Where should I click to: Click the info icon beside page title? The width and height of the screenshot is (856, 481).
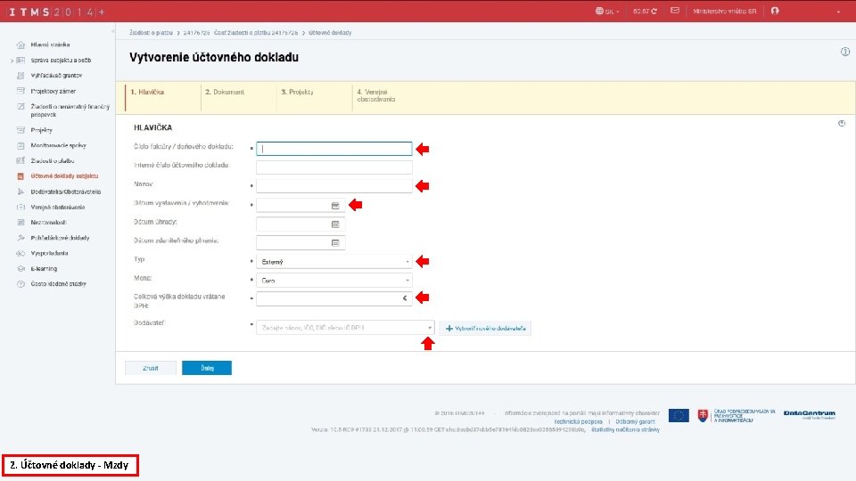(x=844, y=52)
